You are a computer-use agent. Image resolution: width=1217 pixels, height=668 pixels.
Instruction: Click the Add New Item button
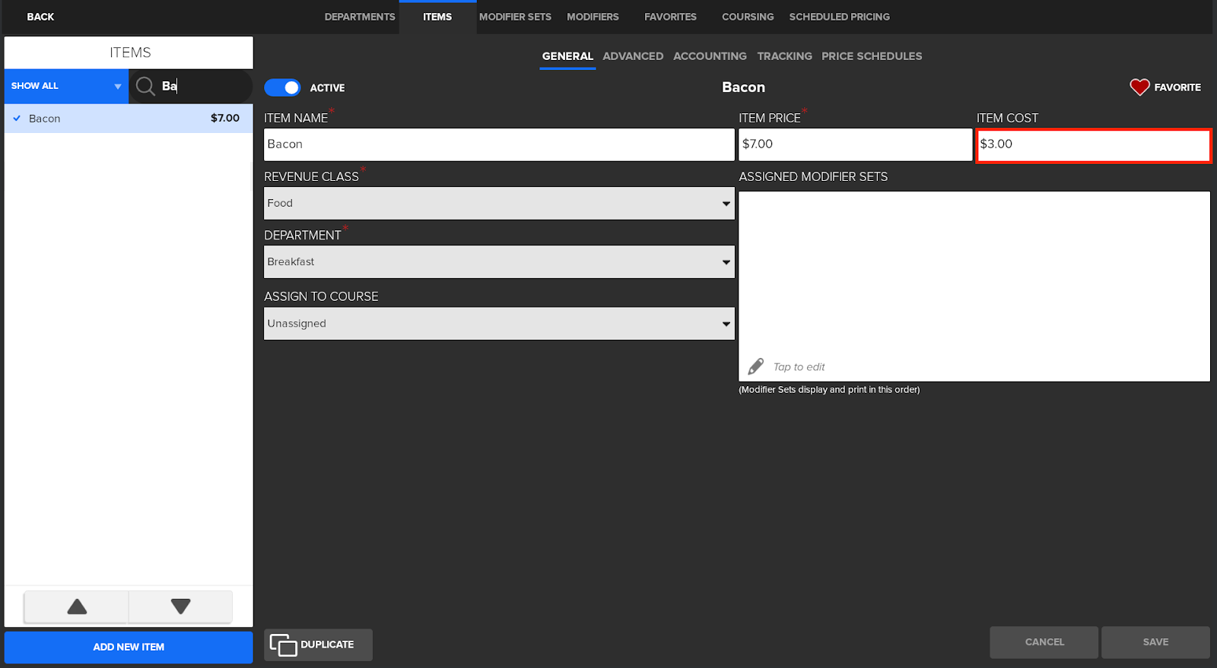click(x=129, y=647)
